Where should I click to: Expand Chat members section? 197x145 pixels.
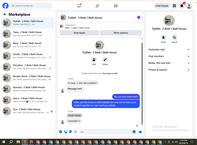coord(169,56)
